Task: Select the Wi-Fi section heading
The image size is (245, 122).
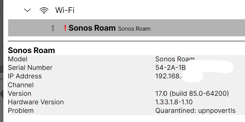Action: tap(65, 10)
